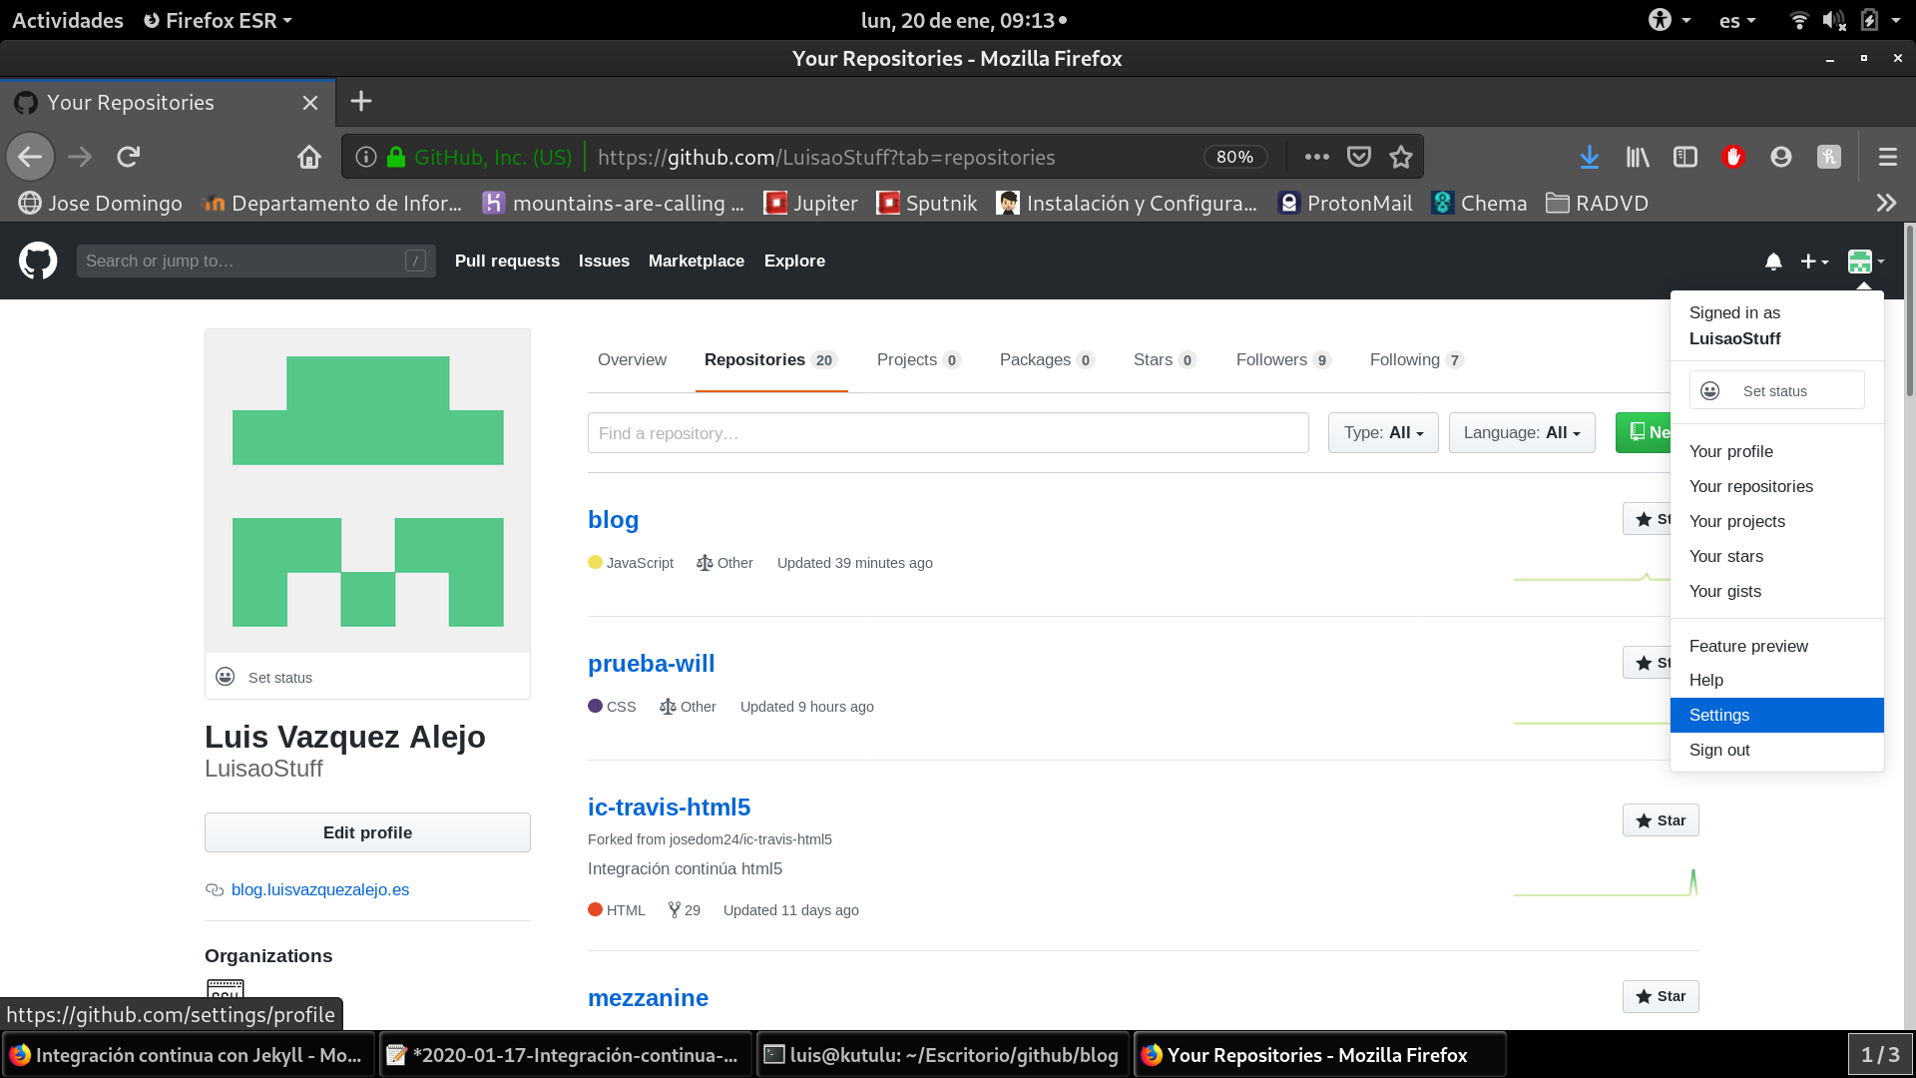This screenshot has height=1078, width=1916.
Task: Toggle the Firefox sidebar view icon
Action: tap(1684, 157)
